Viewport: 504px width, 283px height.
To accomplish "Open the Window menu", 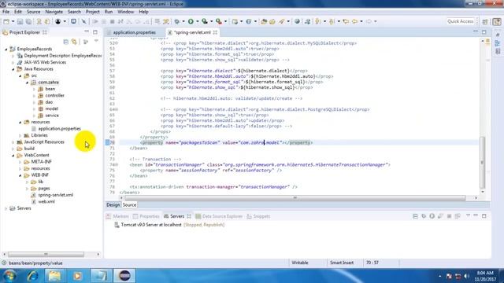I will 126,12.
